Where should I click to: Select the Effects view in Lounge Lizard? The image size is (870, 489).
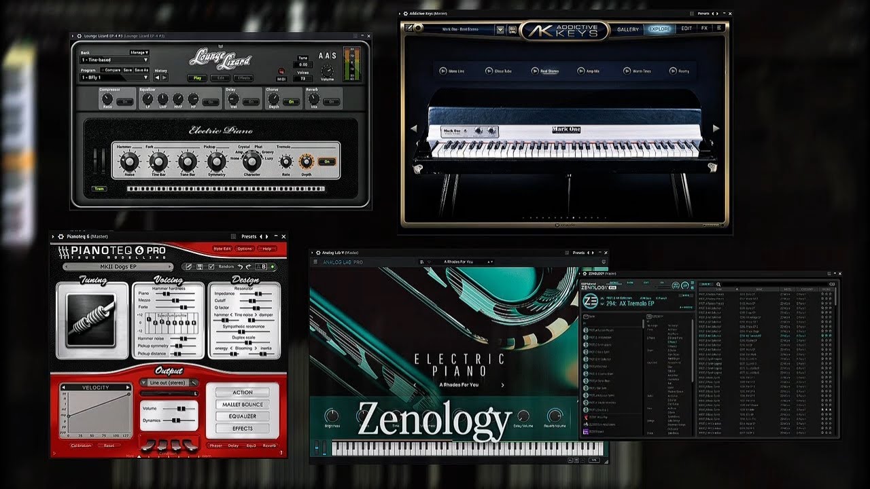click(243, 78)
